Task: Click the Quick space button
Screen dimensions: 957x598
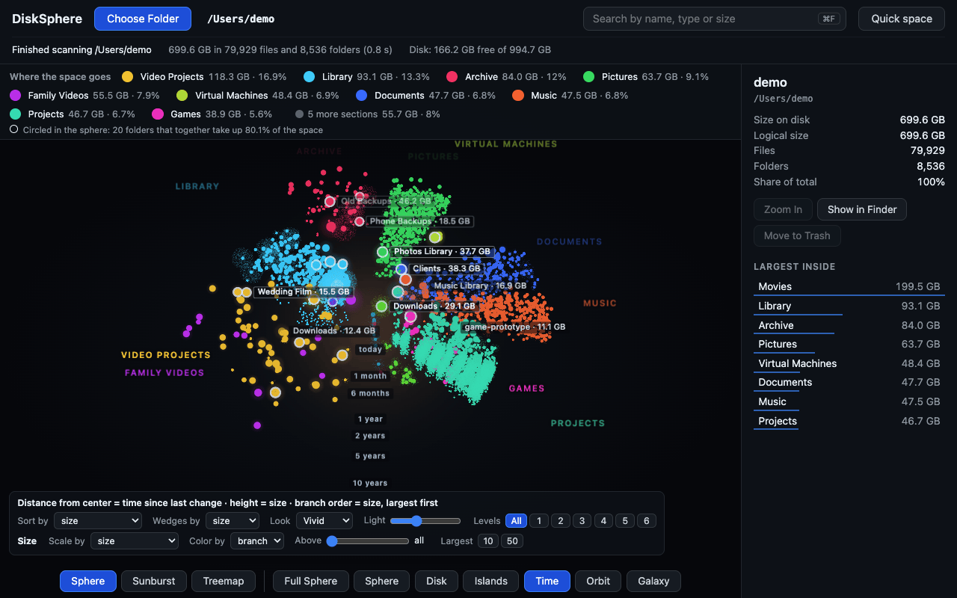Action: [902, 19]
